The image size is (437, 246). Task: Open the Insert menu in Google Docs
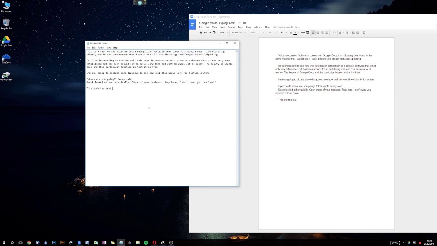(223, 27)
